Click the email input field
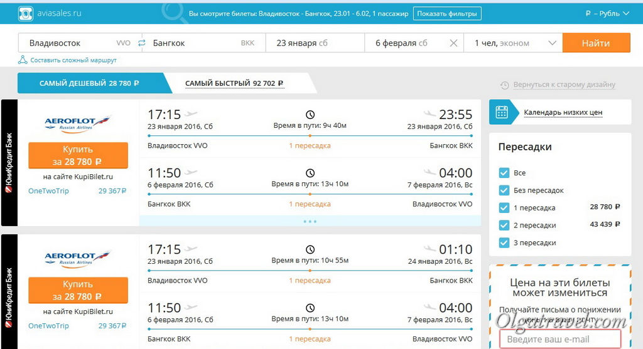The image size is (643, 349). pos(559,340)
